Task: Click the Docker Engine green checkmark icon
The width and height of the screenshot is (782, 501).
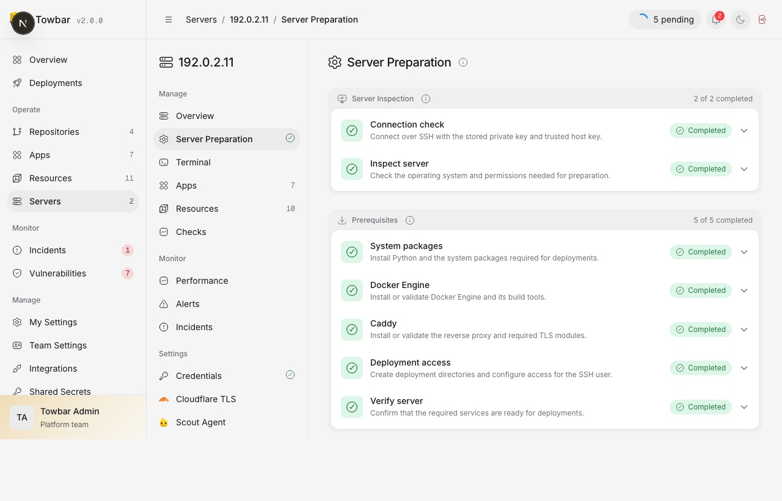Action: 352,290
